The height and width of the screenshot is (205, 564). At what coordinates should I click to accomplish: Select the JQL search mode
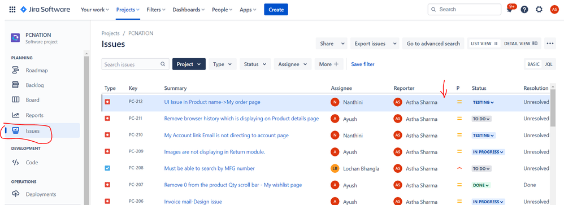[x=549, y=64]
